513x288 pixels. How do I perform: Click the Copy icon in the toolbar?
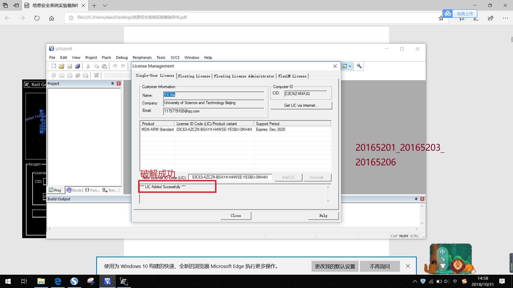pos(96,66)
